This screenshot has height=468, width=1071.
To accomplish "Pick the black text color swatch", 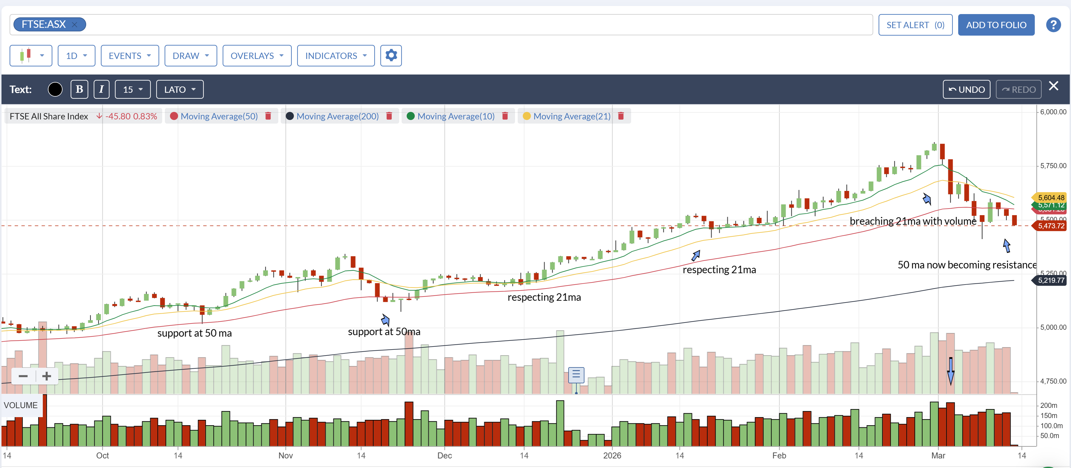I will (x=55, y=89).
